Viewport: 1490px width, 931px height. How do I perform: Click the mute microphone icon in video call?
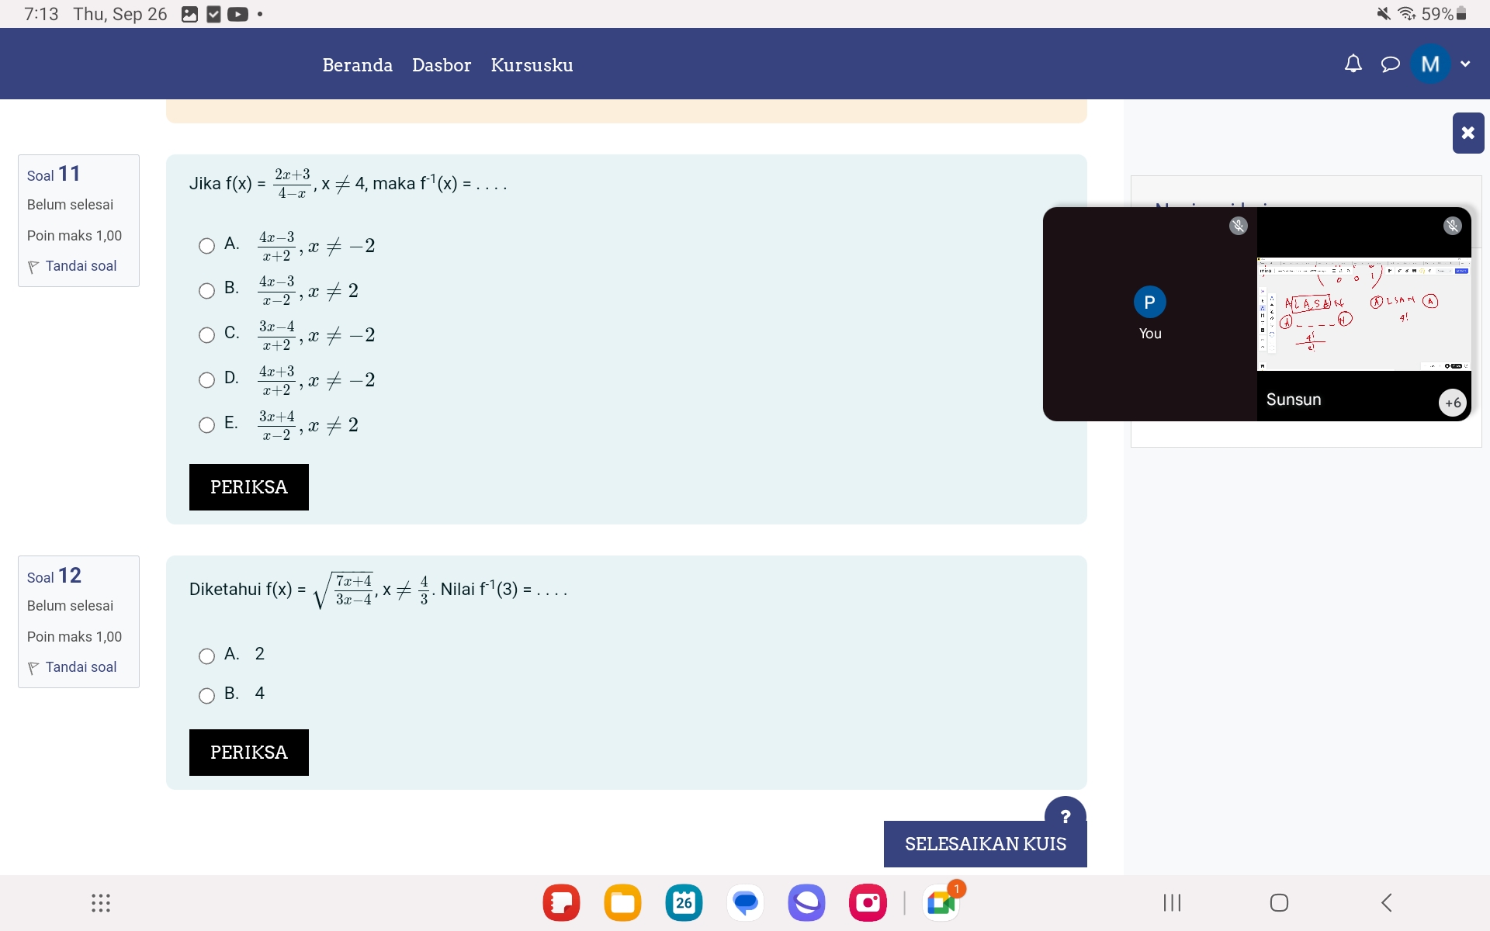coord(1238,225)
